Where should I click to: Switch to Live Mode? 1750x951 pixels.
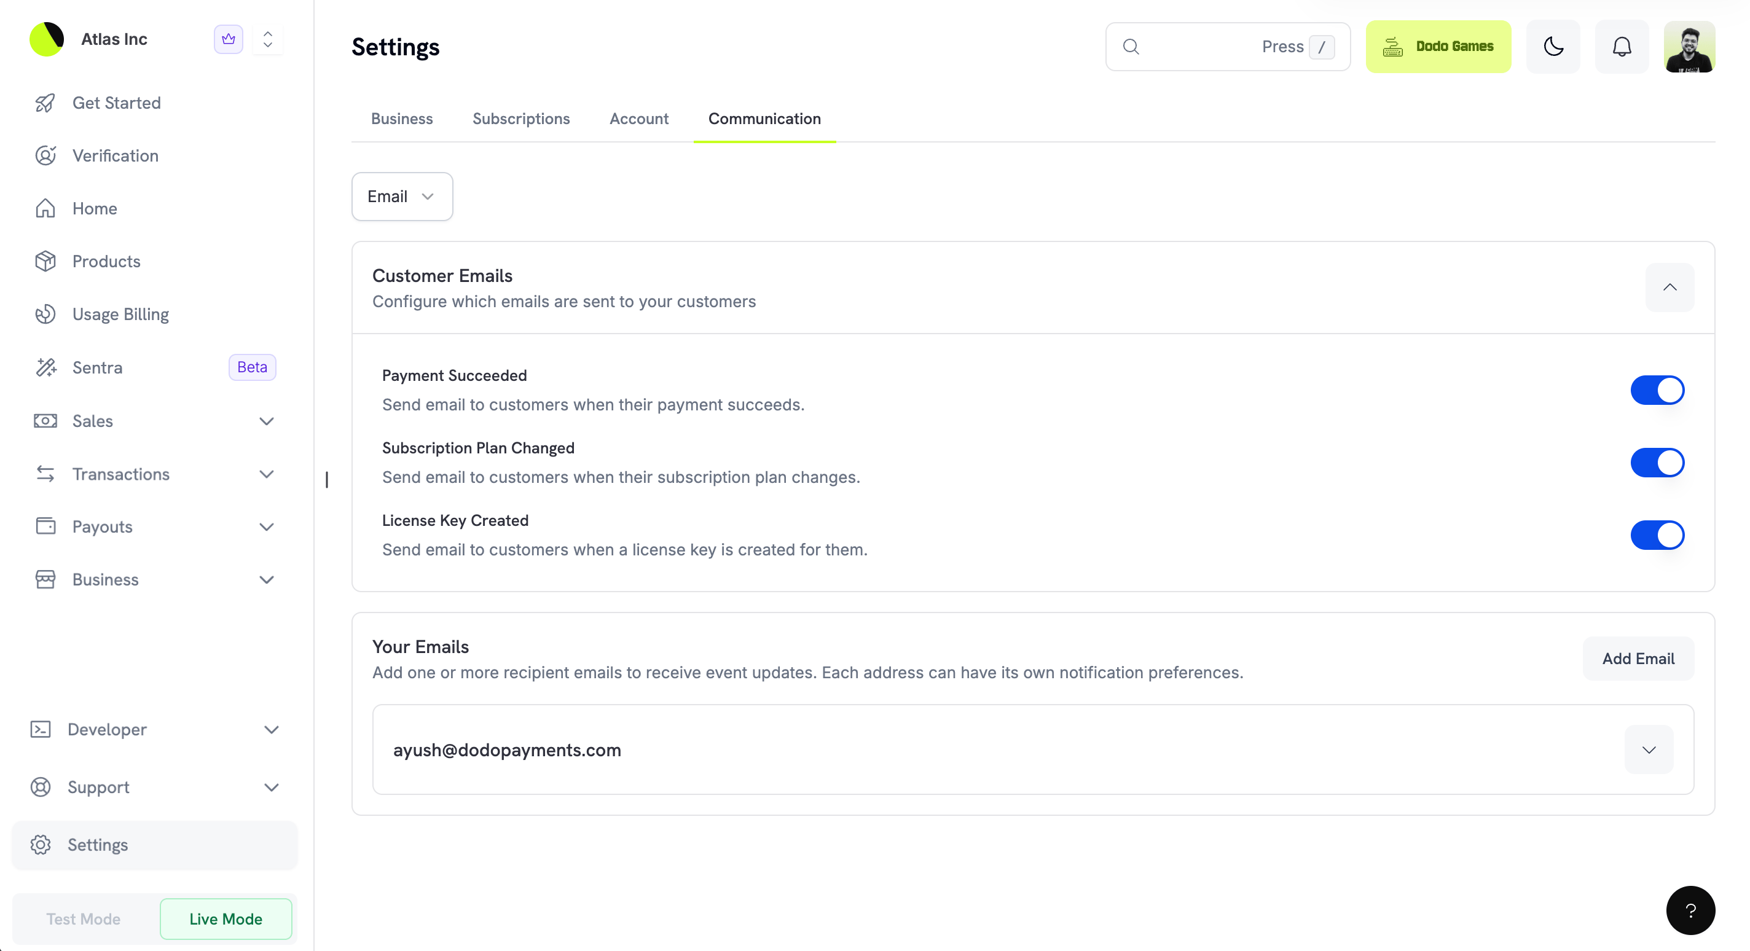(x=226, y=919)
